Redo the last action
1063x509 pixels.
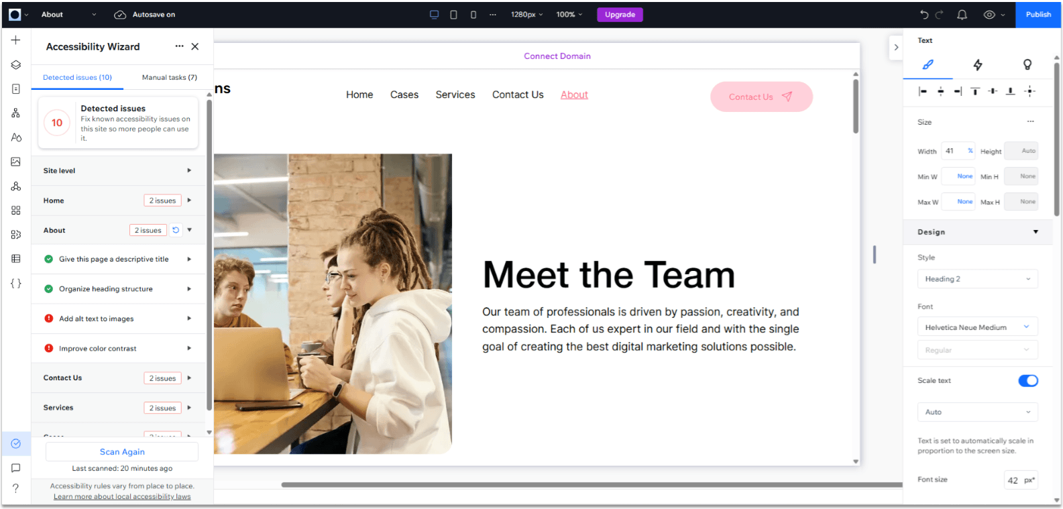[940, 15]
